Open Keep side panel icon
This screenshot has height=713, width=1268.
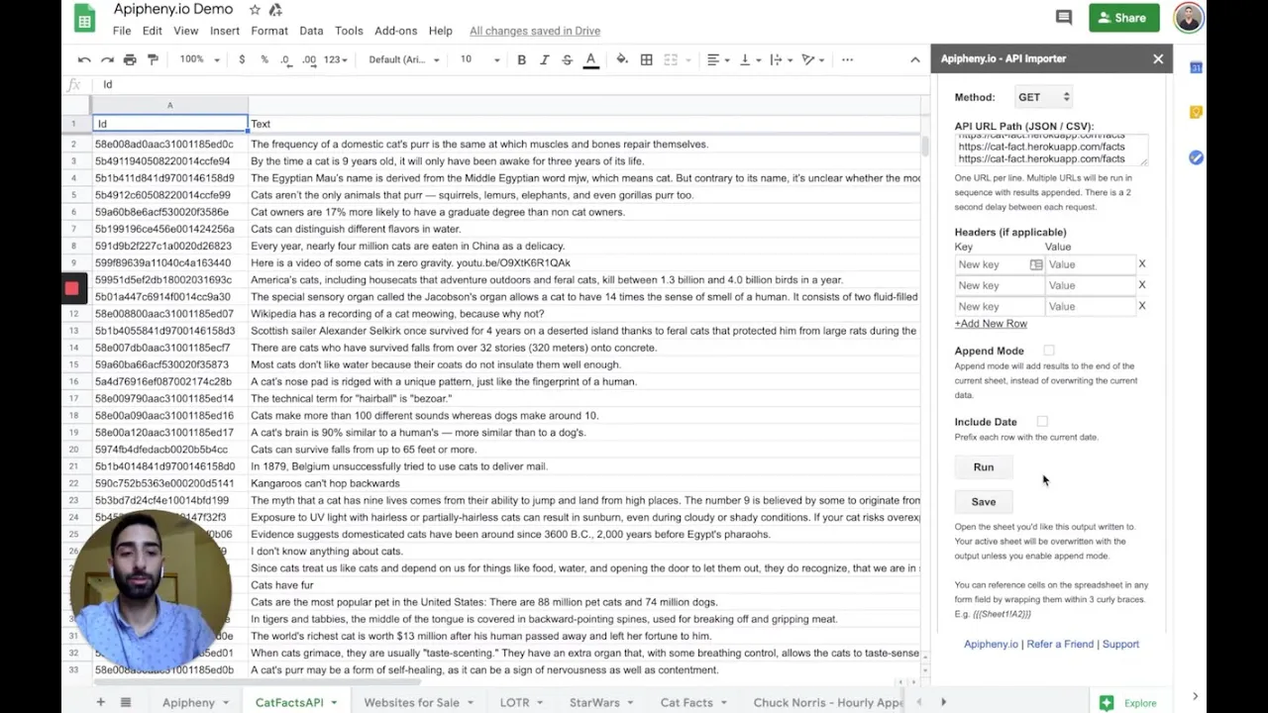coord(1196,112)
